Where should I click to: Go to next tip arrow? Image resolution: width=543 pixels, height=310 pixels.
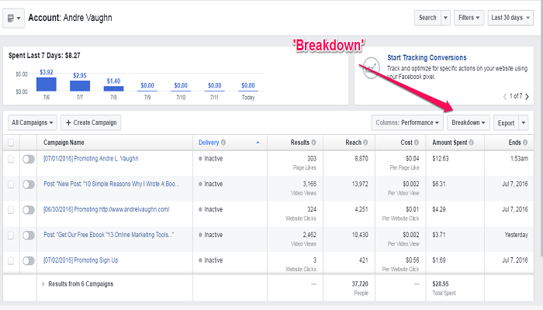click(527, 96)
